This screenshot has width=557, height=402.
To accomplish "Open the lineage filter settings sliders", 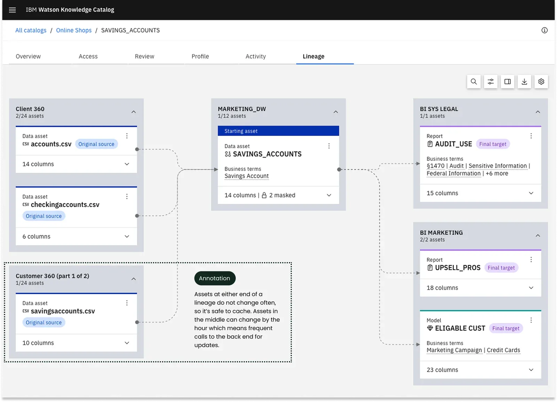I will pos(491,82).
